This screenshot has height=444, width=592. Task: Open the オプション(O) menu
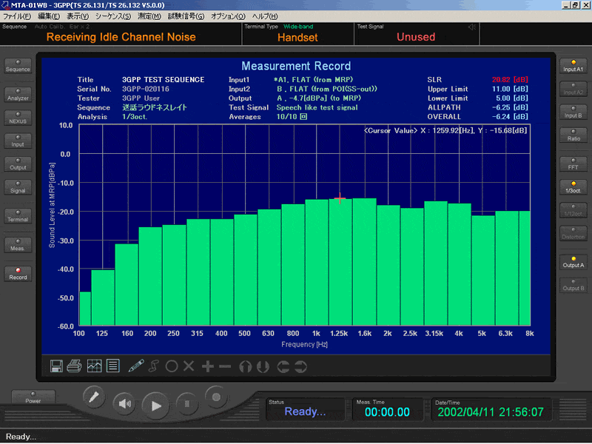click(x=227, y=16)
